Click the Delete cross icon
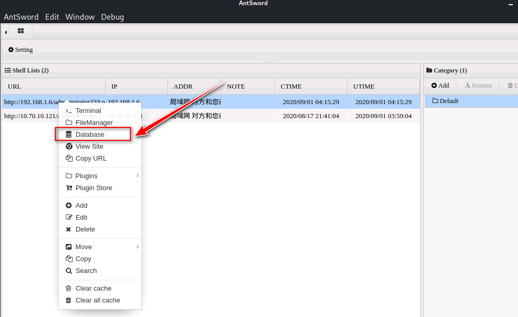The height and width of the screenshot is (317, 518). click(69, 229)
